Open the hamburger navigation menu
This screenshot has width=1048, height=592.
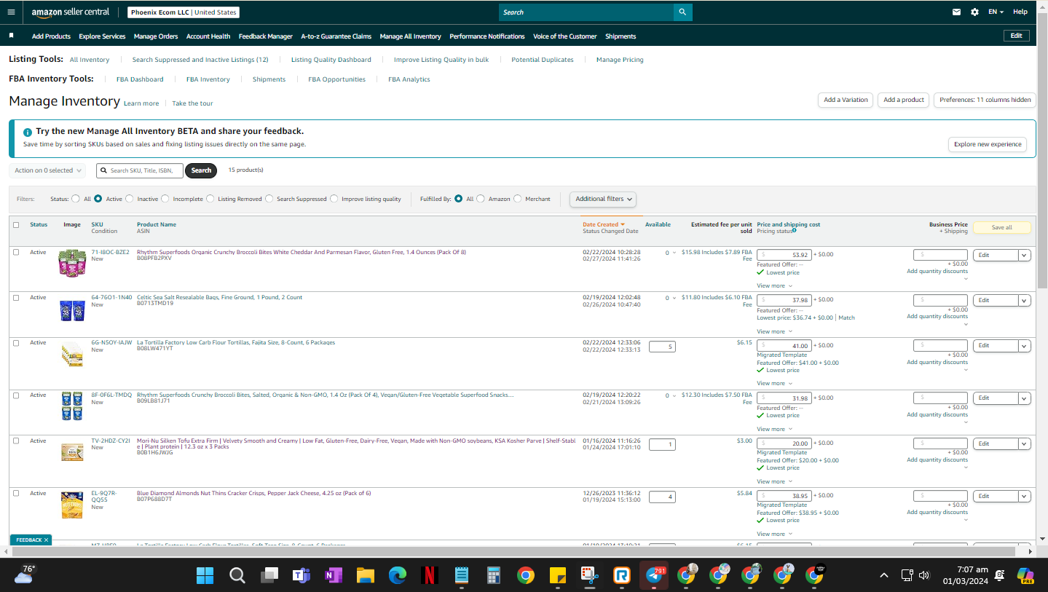coord(11,12)
